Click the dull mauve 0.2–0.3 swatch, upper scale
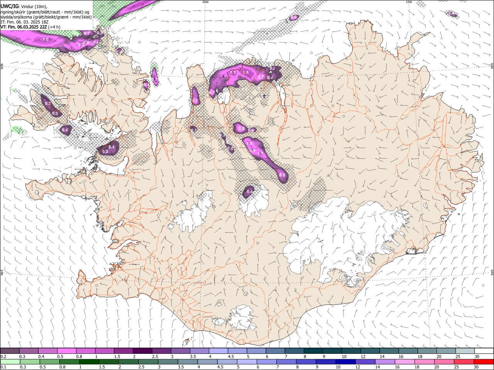This screenshot has width=494, height=370. point(10,351)
